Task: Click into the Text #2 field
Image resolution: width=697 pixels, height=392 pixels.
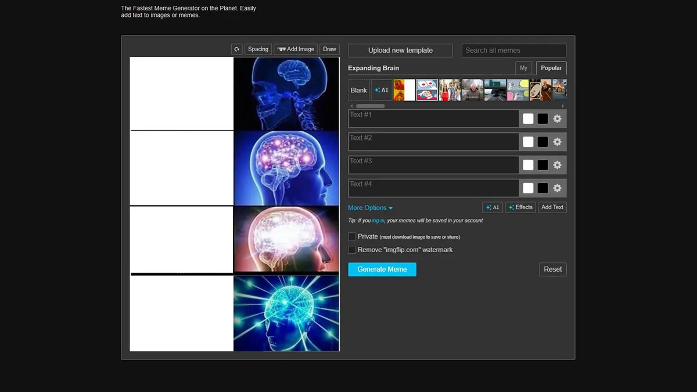Action: pyautogui.click(x=433, y=142)
